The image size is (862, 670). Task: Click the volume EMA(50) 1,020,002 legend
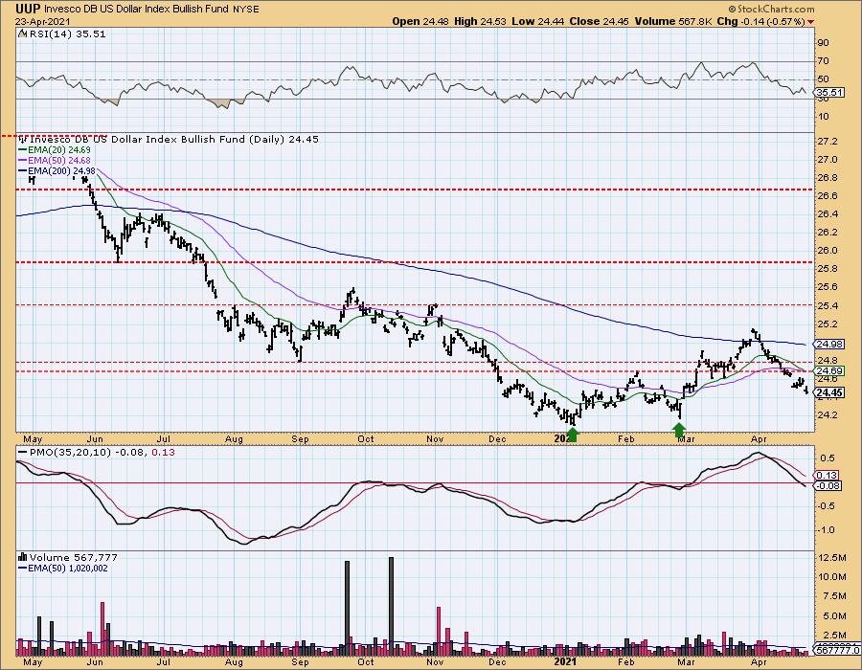tap(63, 569)
